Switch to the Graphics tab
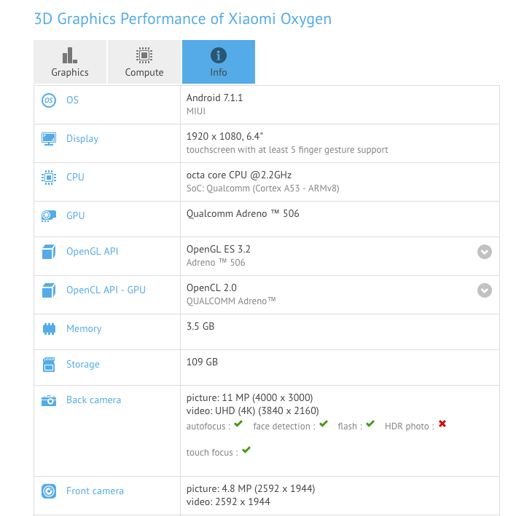Viewport: 508px width, 516px height. tap(70, 62)
